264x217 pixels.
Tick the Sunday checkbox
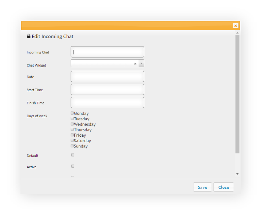point(72,146)
